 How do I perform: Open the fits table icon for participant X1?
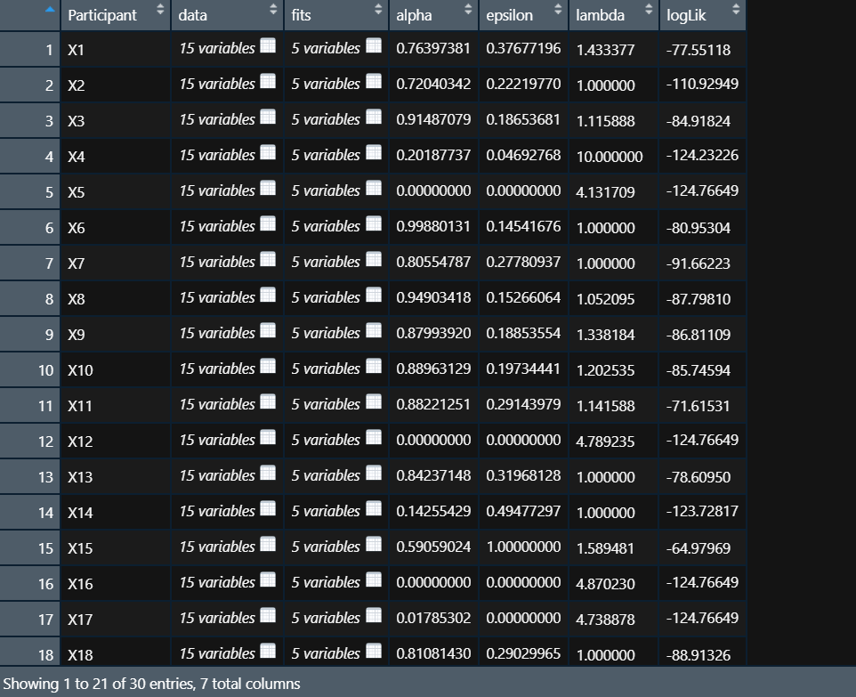[x=374, y=45]
